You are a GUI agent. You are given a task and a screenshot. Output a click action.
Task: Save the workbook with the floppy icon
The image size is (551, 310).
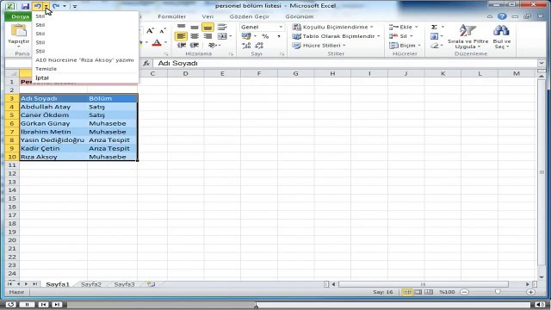[x=25, y=6]
